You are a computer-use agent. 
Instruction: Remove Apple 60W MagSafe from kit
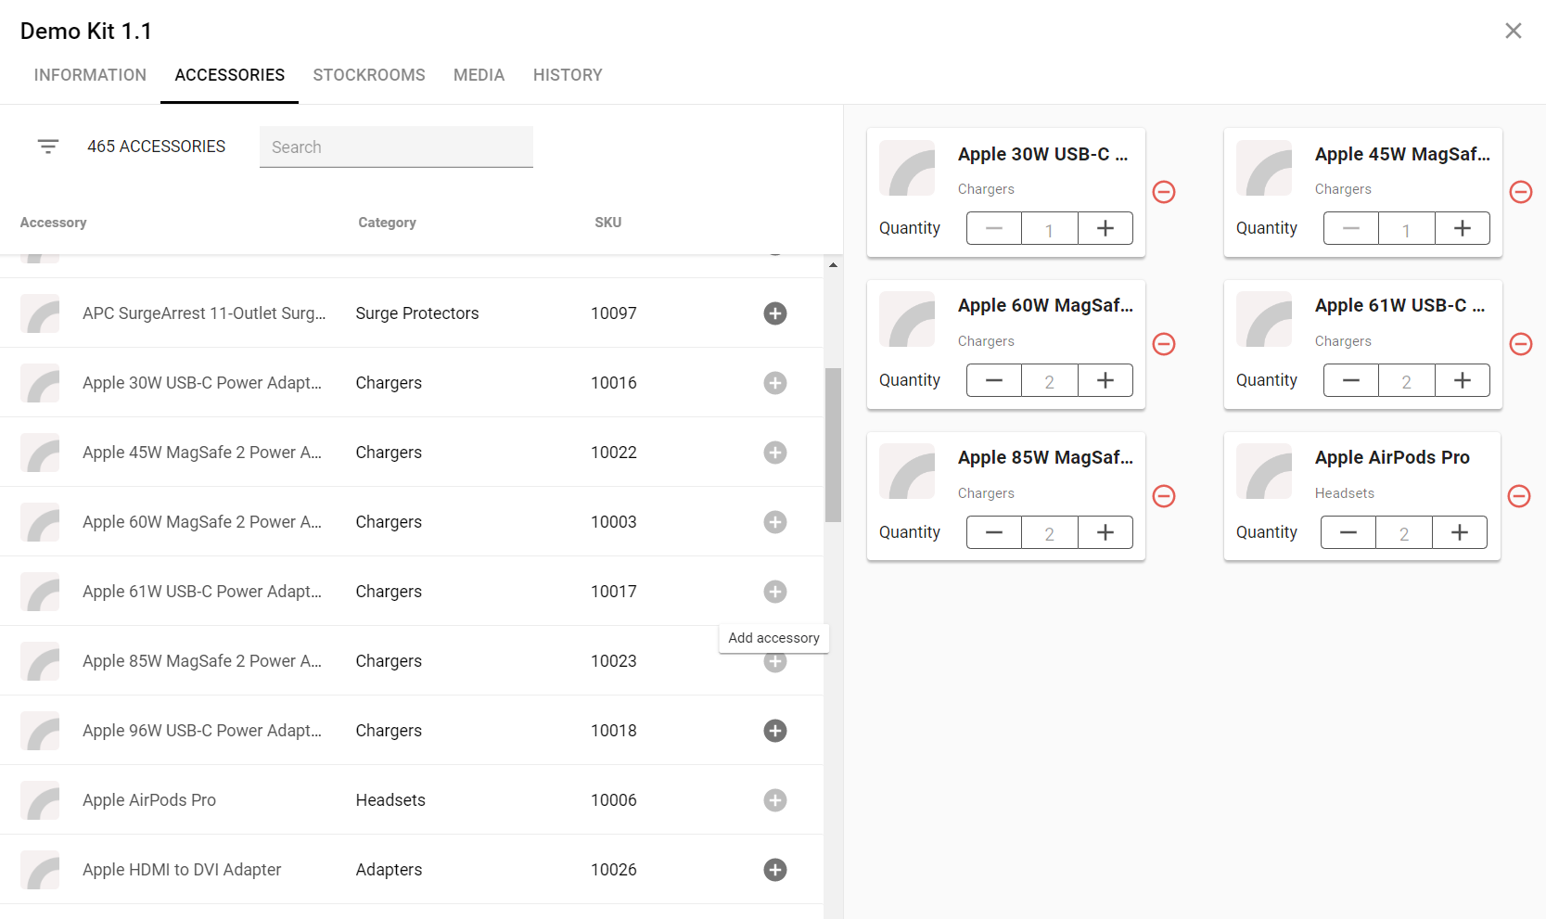pos(1164,344)
